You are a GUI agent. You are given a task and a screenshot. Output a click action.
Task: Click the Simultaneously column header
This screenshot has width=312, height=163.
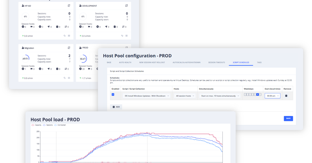tap(206, 89)
